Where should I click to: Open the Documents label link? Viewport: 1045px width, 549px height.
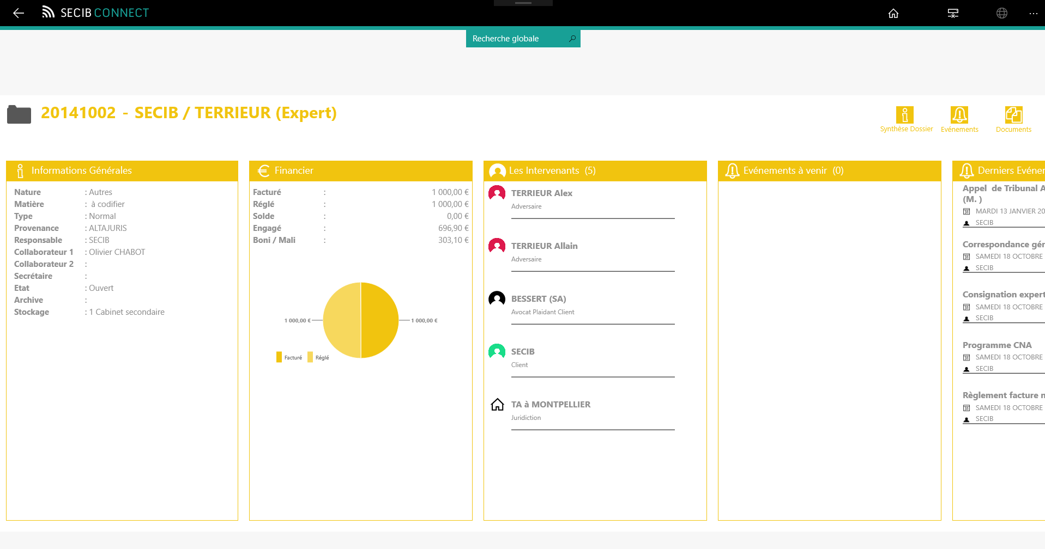(x=1013, y=130)
